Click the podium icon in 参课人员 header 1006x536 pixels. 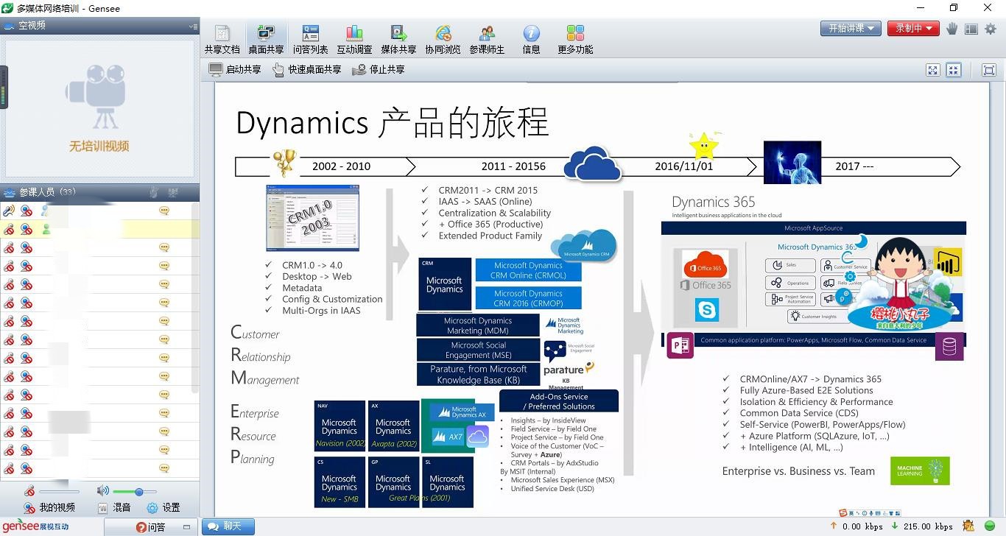click(x=173, y=192)
